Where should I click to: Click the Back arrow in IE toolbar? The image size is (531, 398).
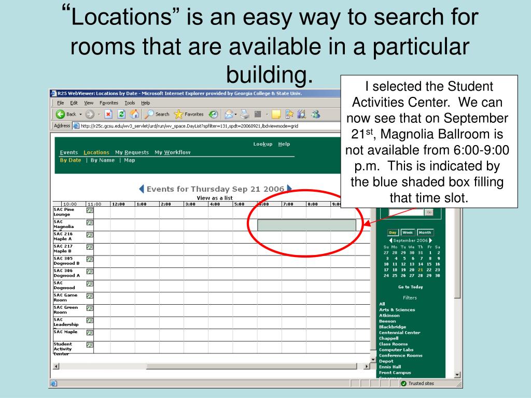coord(60,115)
